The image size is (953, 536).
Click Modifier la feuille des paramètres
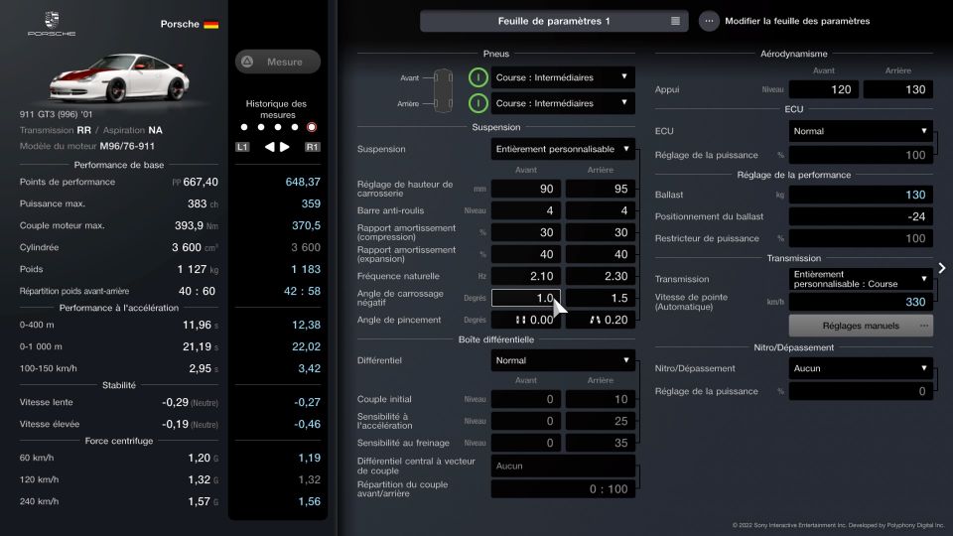point(797,21)
